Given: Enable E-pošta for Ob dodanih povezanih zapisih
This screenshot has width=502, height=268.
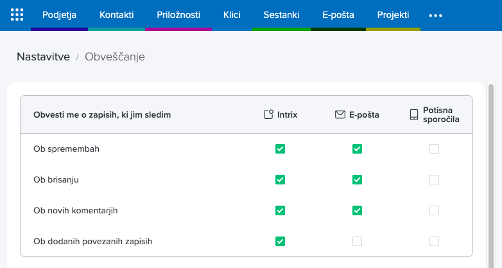Looking at the screenshot, I should (358, 242).
